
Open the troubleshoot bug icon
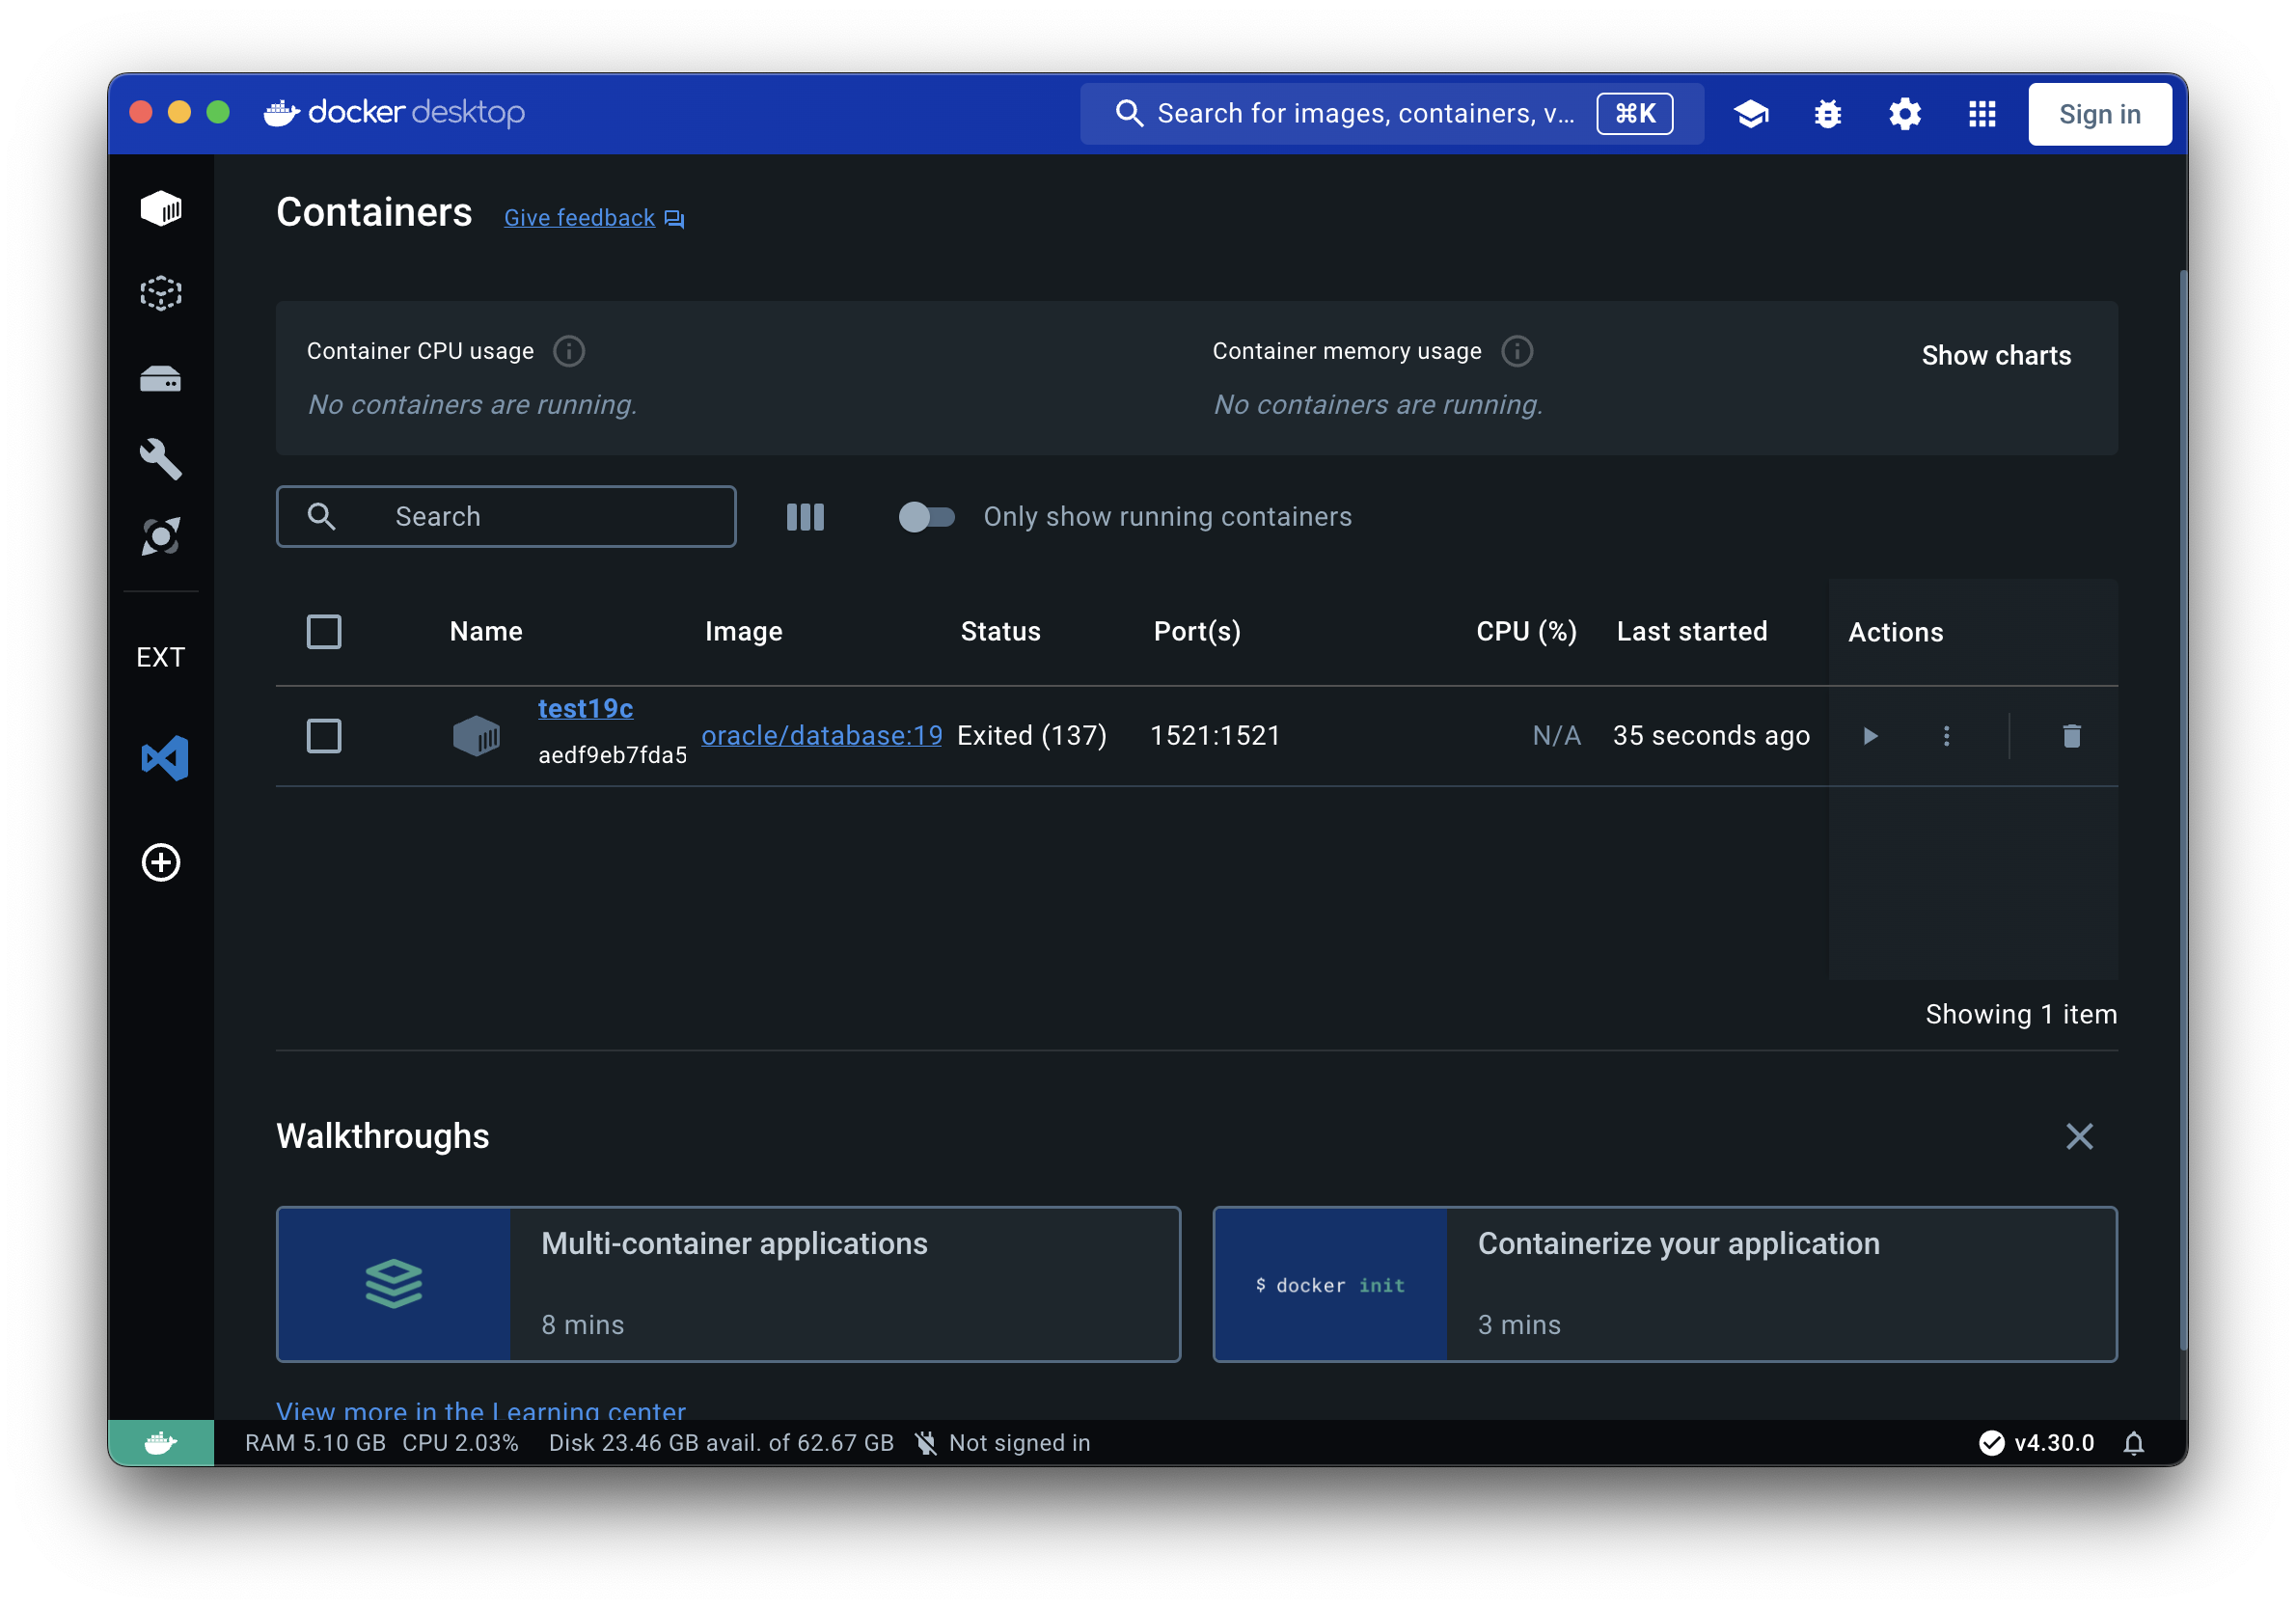pyautogui.click(x=1827, y=114)
